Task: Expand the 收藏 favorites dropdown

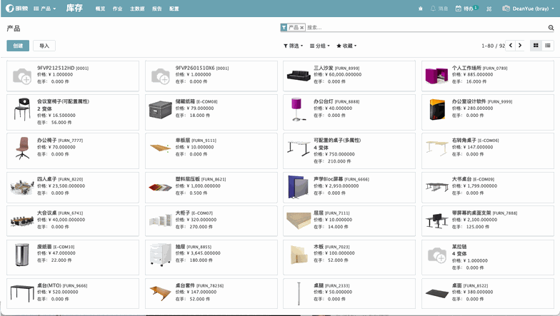Action: pos(346,46)
